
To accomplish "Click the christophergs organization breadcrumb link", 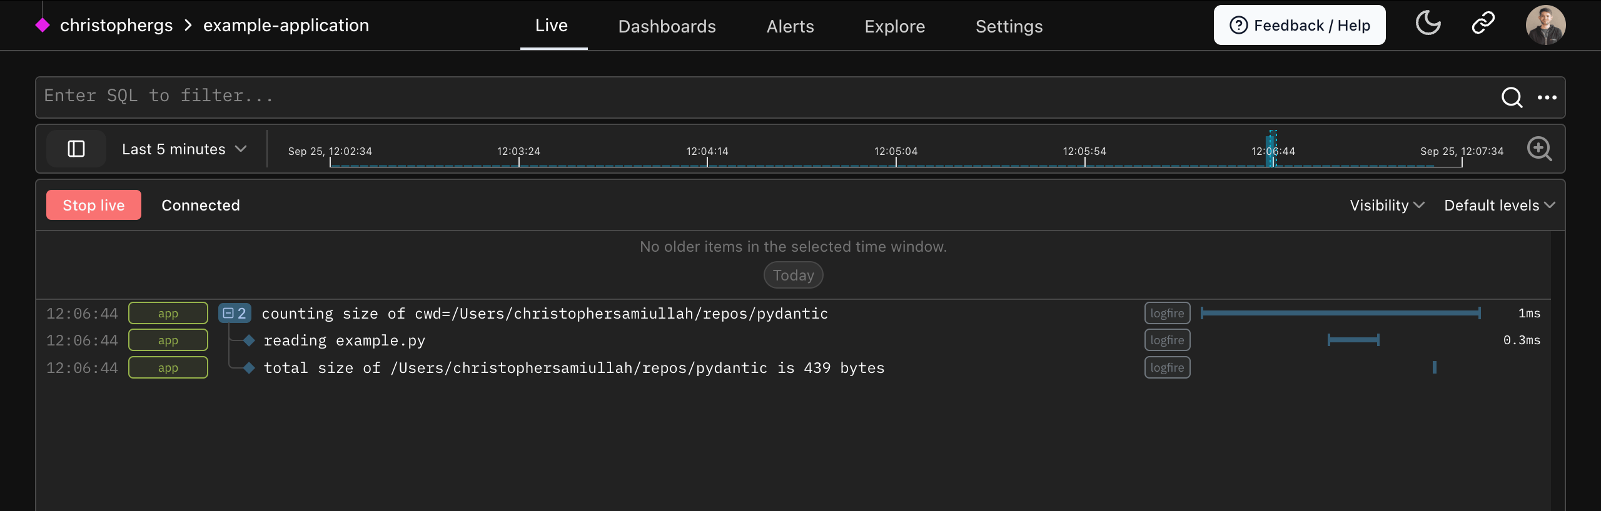I will (x=116, y=25).
